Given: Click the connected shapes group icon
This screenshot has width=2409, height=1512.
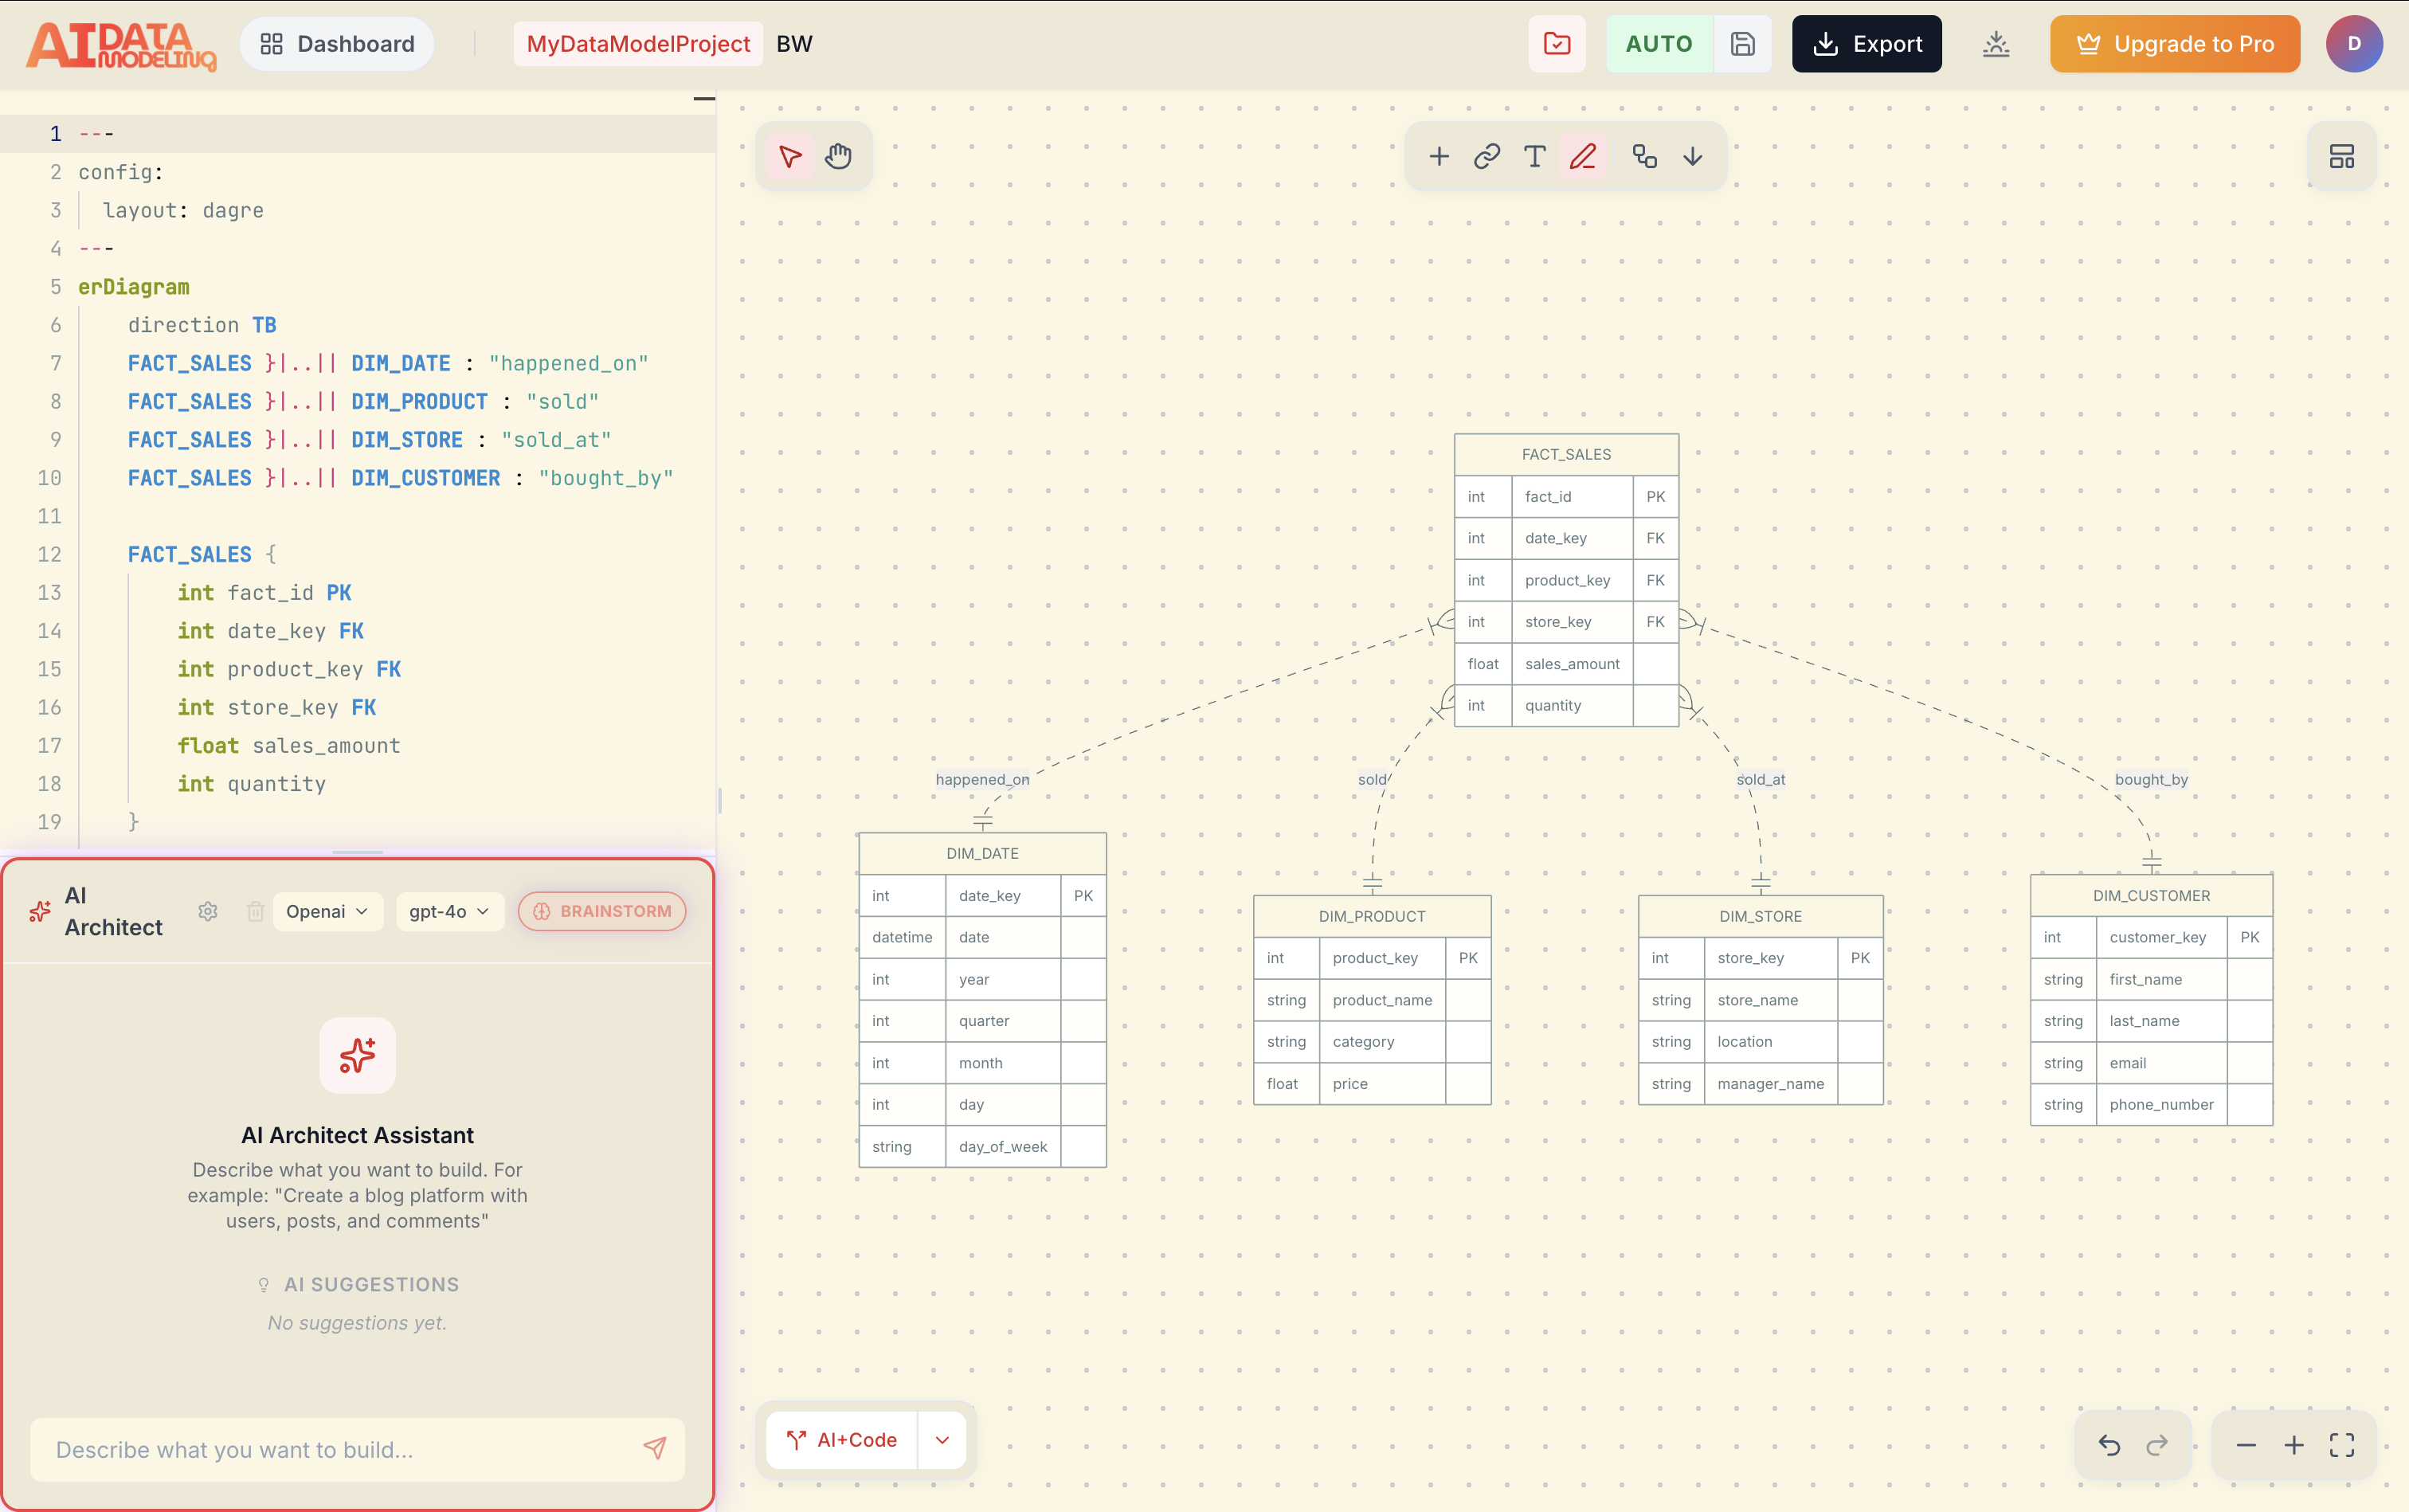Looking at the screenshot, I should pos(1645,156).
